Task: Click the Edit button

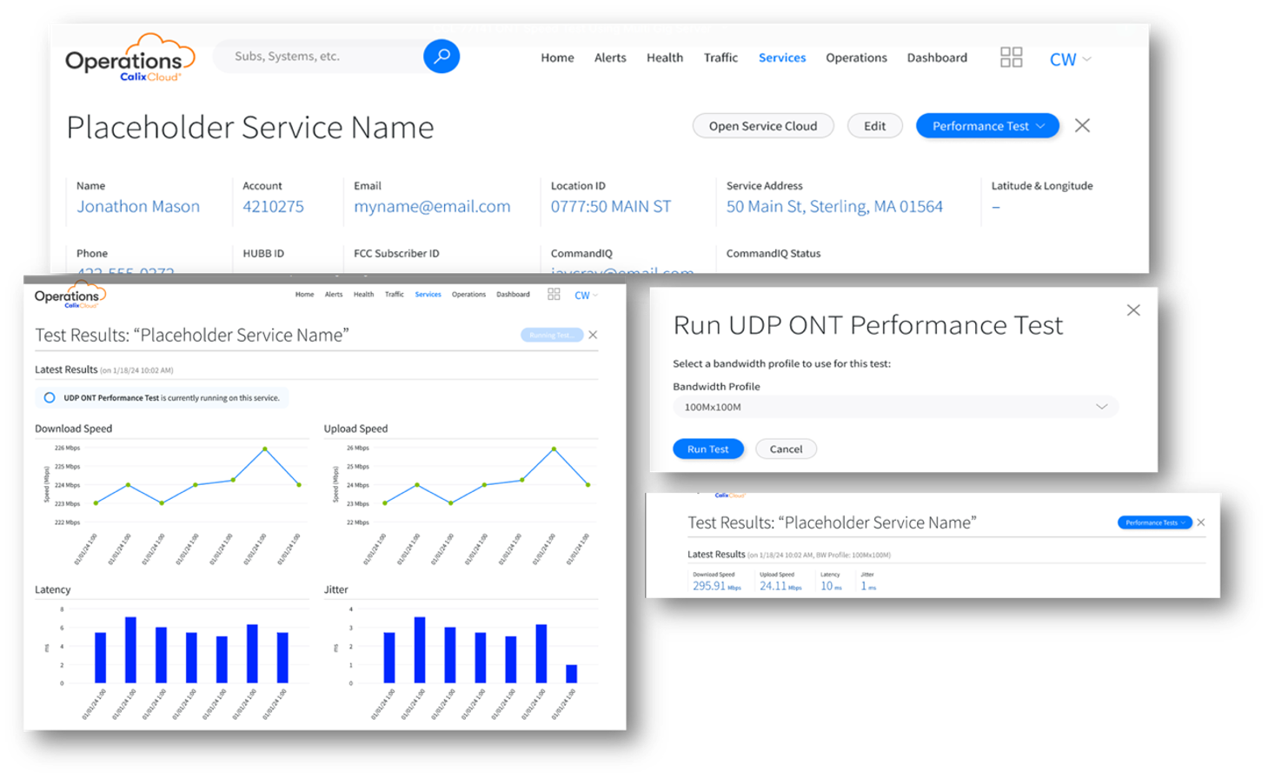Action: coord(874,126)
